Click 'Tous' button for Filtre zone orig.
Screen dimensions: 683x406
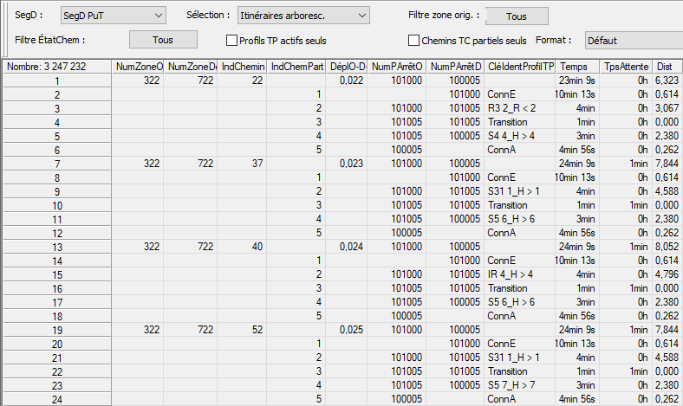tap(517, 16)
